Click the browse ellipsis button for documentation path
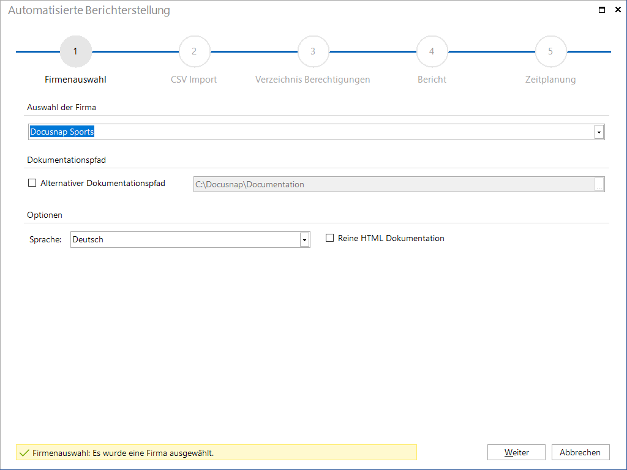Image resolution: width=627 pixels, height=470 pixels. (599, 185)
